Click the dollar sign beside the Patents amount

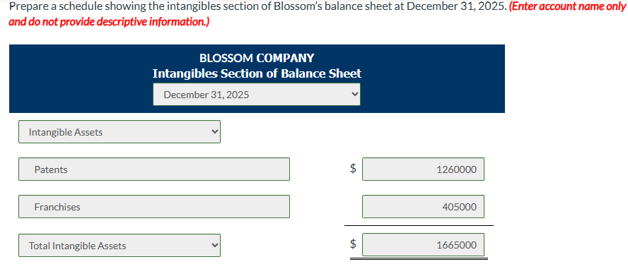click(353, 168)
